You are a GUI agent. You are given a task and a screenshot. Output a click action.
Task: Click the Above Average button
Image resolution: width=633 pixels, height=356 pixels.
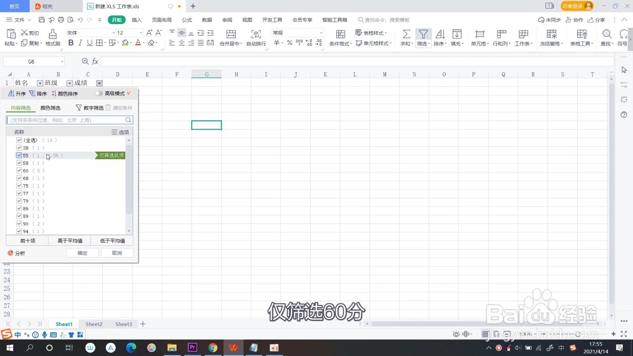pos(70,240)
